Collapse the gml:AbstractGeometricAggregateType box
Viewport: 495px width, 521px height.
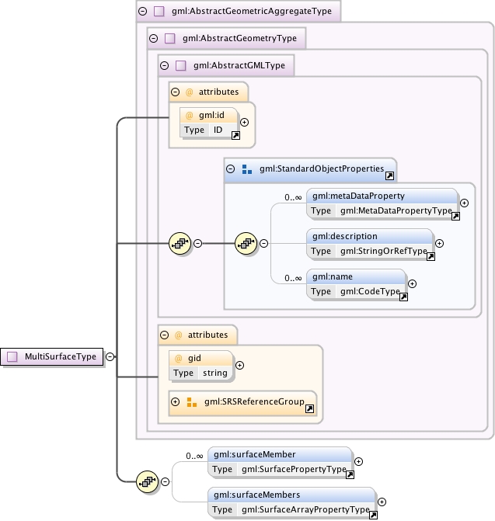click(x=143, y=12)
